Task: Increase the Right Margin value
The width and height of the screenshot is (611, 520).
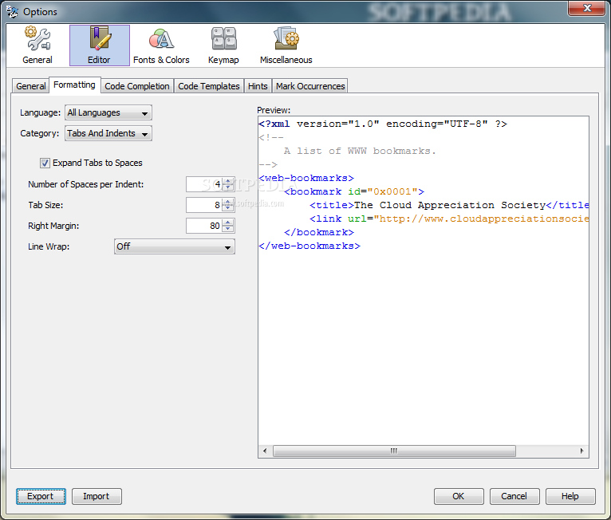Action: pos(228,222)
